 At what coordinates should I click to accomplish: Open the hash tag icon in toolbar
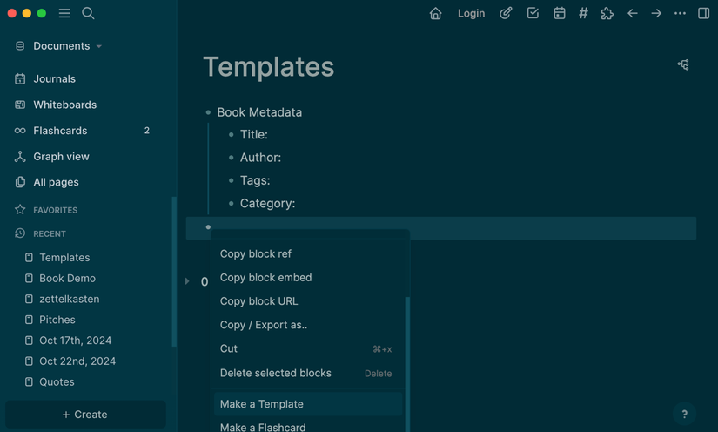[x=583, y=13]
